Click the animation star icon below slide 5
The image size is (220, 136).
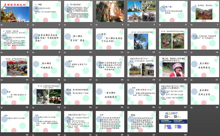(128, 25)
